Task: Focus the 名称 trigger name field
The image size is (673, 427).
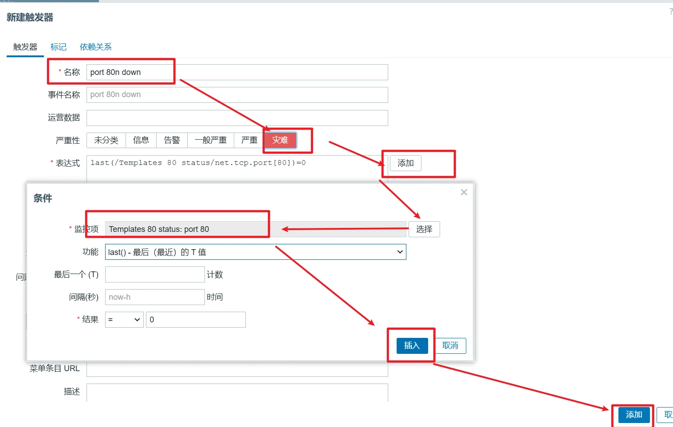Action: (x=237, y=72)
